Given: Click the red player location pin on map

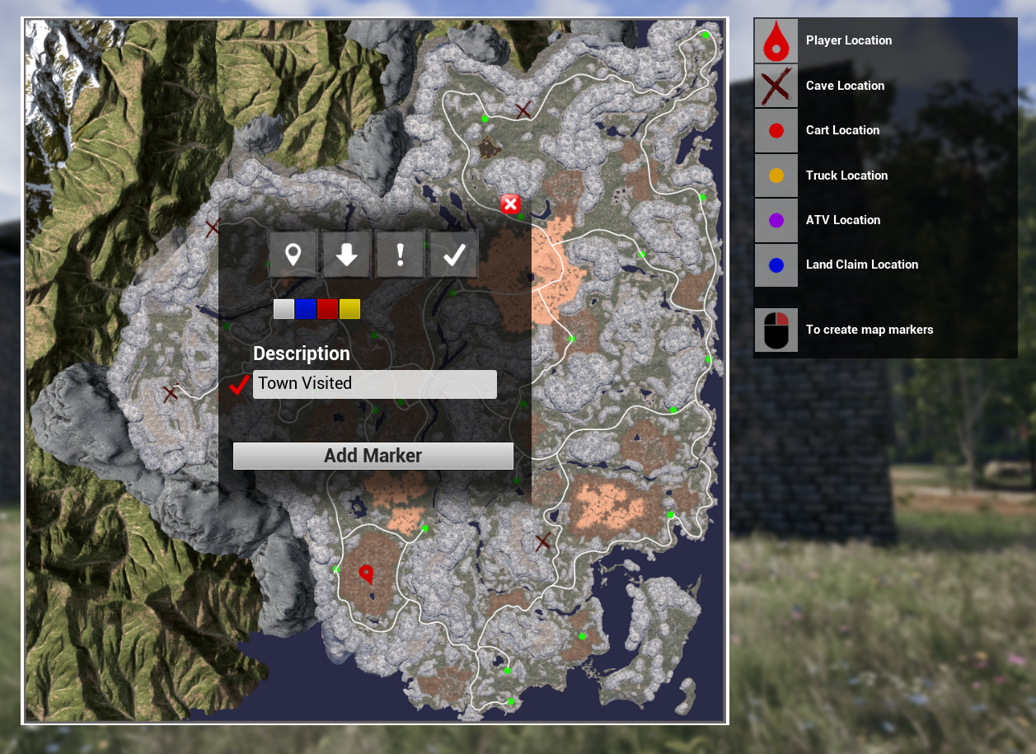Looking at the screenshot, I should (x=366, y=574).
